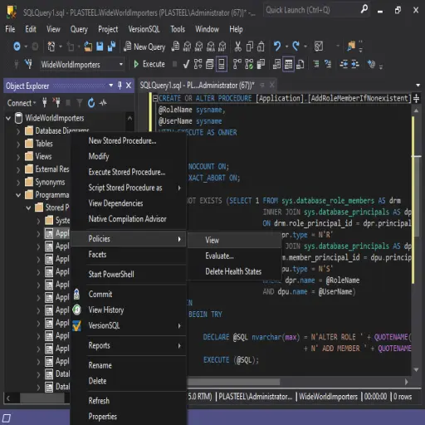Click the Execute button
The height and width of the screenshot is (425, 425).
click(x=149, y=64)
